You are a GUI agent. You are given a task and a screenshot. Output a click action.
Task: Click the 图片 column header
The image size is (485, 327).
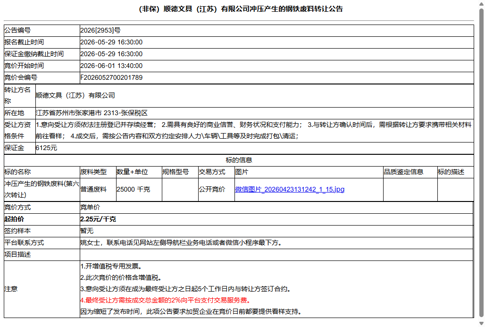242,172
